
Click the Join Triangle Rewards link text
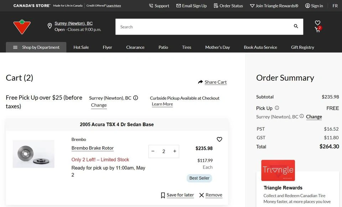277,6
